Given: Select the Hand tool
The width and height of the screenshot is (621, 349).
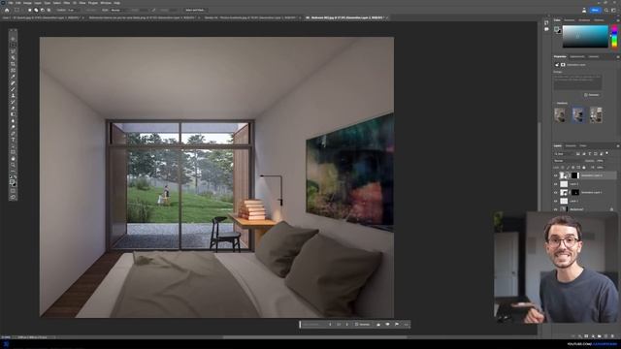Looking at the screenshot, I should [x=13, y=159].
